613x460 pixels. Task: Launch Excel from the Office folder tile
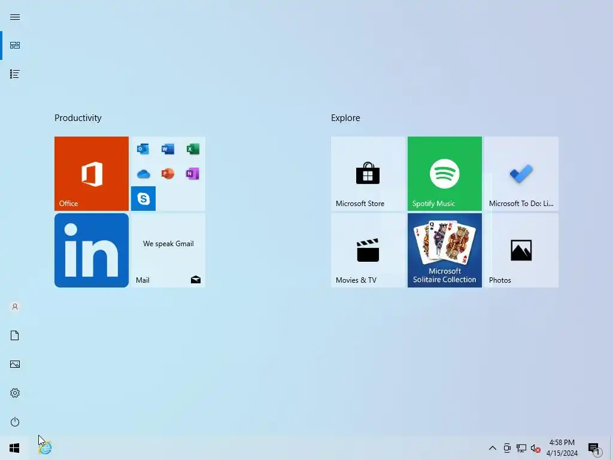pos(193,149)
